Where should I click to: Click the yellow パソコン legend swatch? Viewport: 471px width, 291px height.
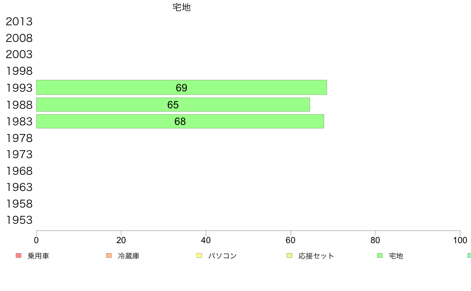click(199, 255)
